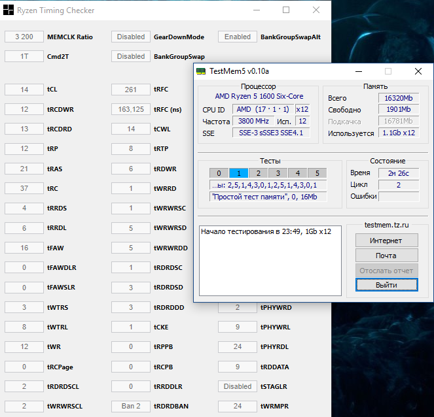Click the empty Ошибки errors field
434x417 pixels.
399,197
